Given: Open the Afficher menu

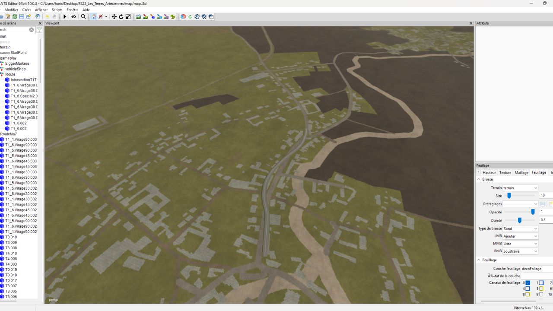Looking at the screenshot, I should pyautogui.click(x=41, y=10).
